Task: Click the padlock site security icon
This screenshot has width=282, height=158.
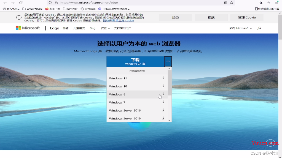Action: [x=56, y=3]
